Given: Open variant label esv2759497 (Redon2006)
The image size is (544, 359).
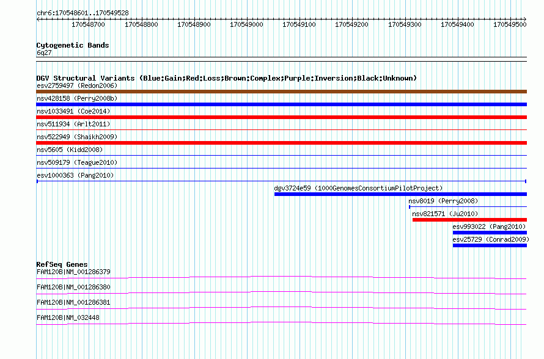Looking at the screenshot, I should pyautogui.click(x=77, y=85).
